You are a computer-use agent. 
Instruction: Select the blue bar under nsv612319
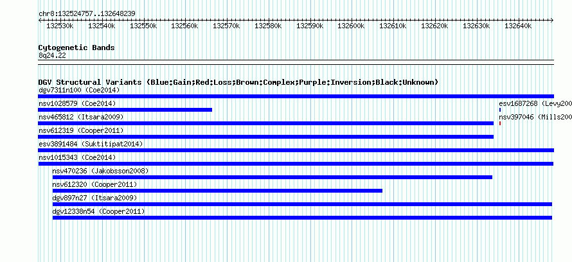point(266,137)
